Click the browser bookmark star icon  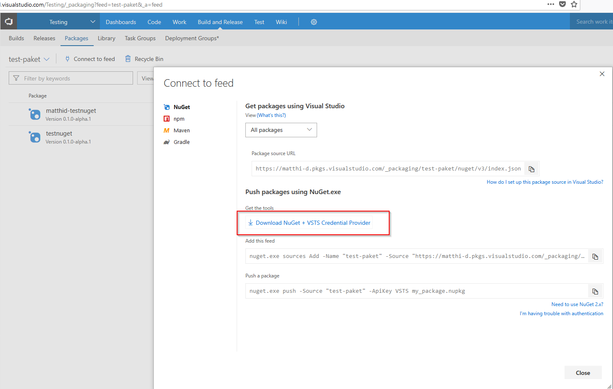574,4
